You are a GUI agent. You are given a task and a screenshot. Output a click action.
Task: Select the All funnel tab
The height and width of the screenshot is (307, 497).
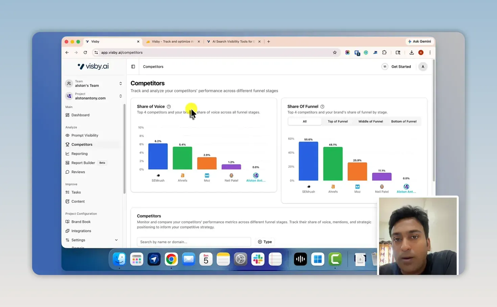pyautogui.click(x=305, y=121)
